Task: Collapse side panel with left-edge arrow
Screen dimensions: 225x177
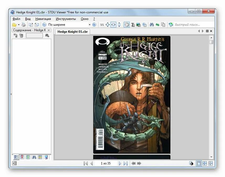Action: (11, 94)
